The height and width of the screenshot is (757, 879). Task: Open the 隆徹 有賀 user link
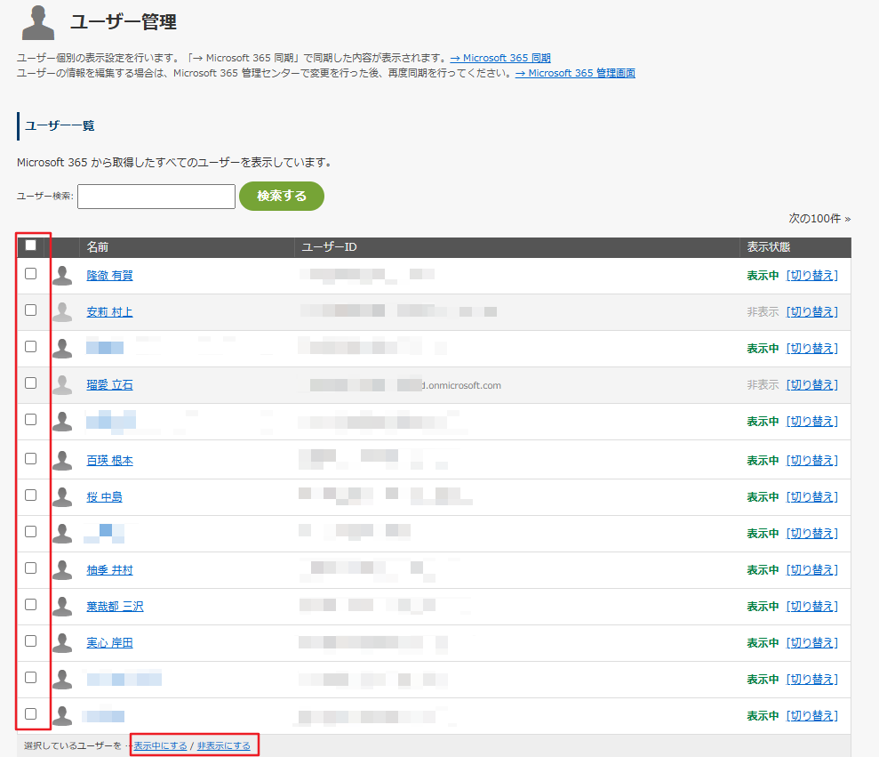coord(110,276)
